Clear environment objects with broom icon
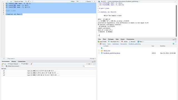Viewport: 178px width, 100px height. (x=31, y=64)
